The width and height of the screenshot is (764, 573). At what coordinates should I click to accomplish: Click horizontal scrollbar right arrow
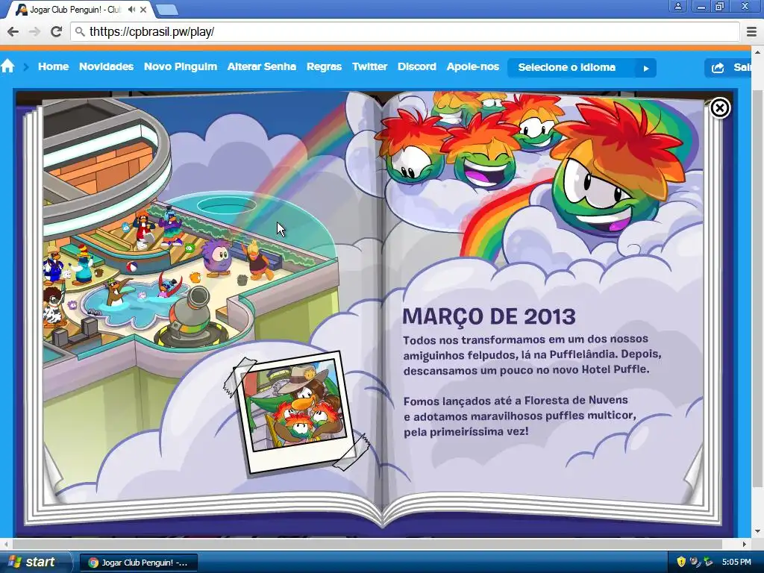[x=745, y=544]
